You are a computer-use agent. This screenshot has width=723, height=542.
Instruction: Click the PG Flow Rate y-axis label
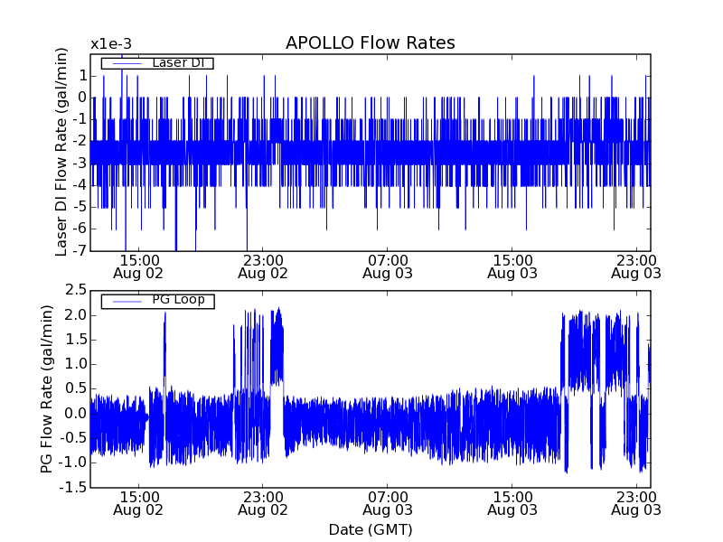tap(47, 388)
